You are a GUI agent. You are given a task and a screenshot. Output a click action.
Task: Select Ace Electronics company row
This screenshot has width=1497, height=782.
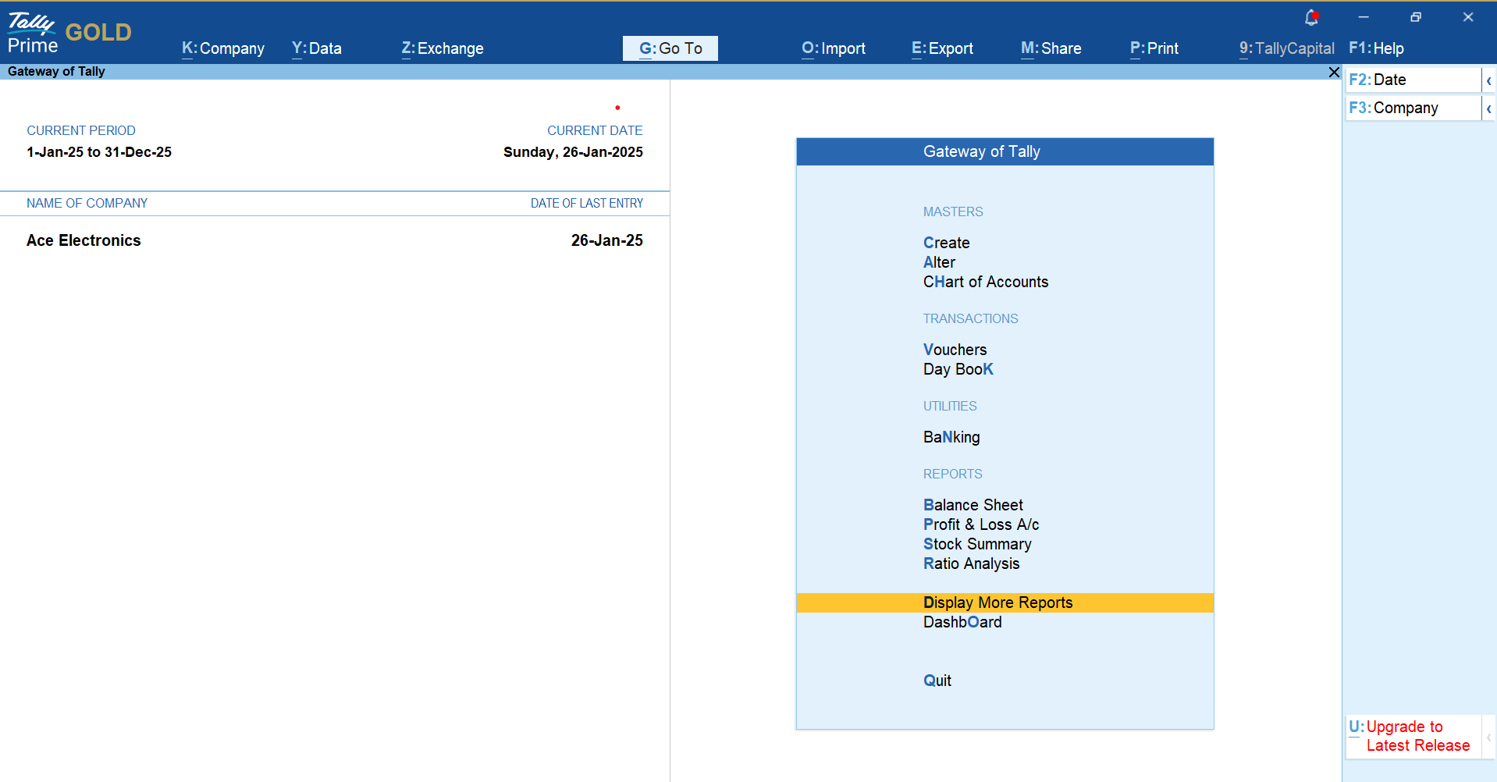(x=84, y=240)
